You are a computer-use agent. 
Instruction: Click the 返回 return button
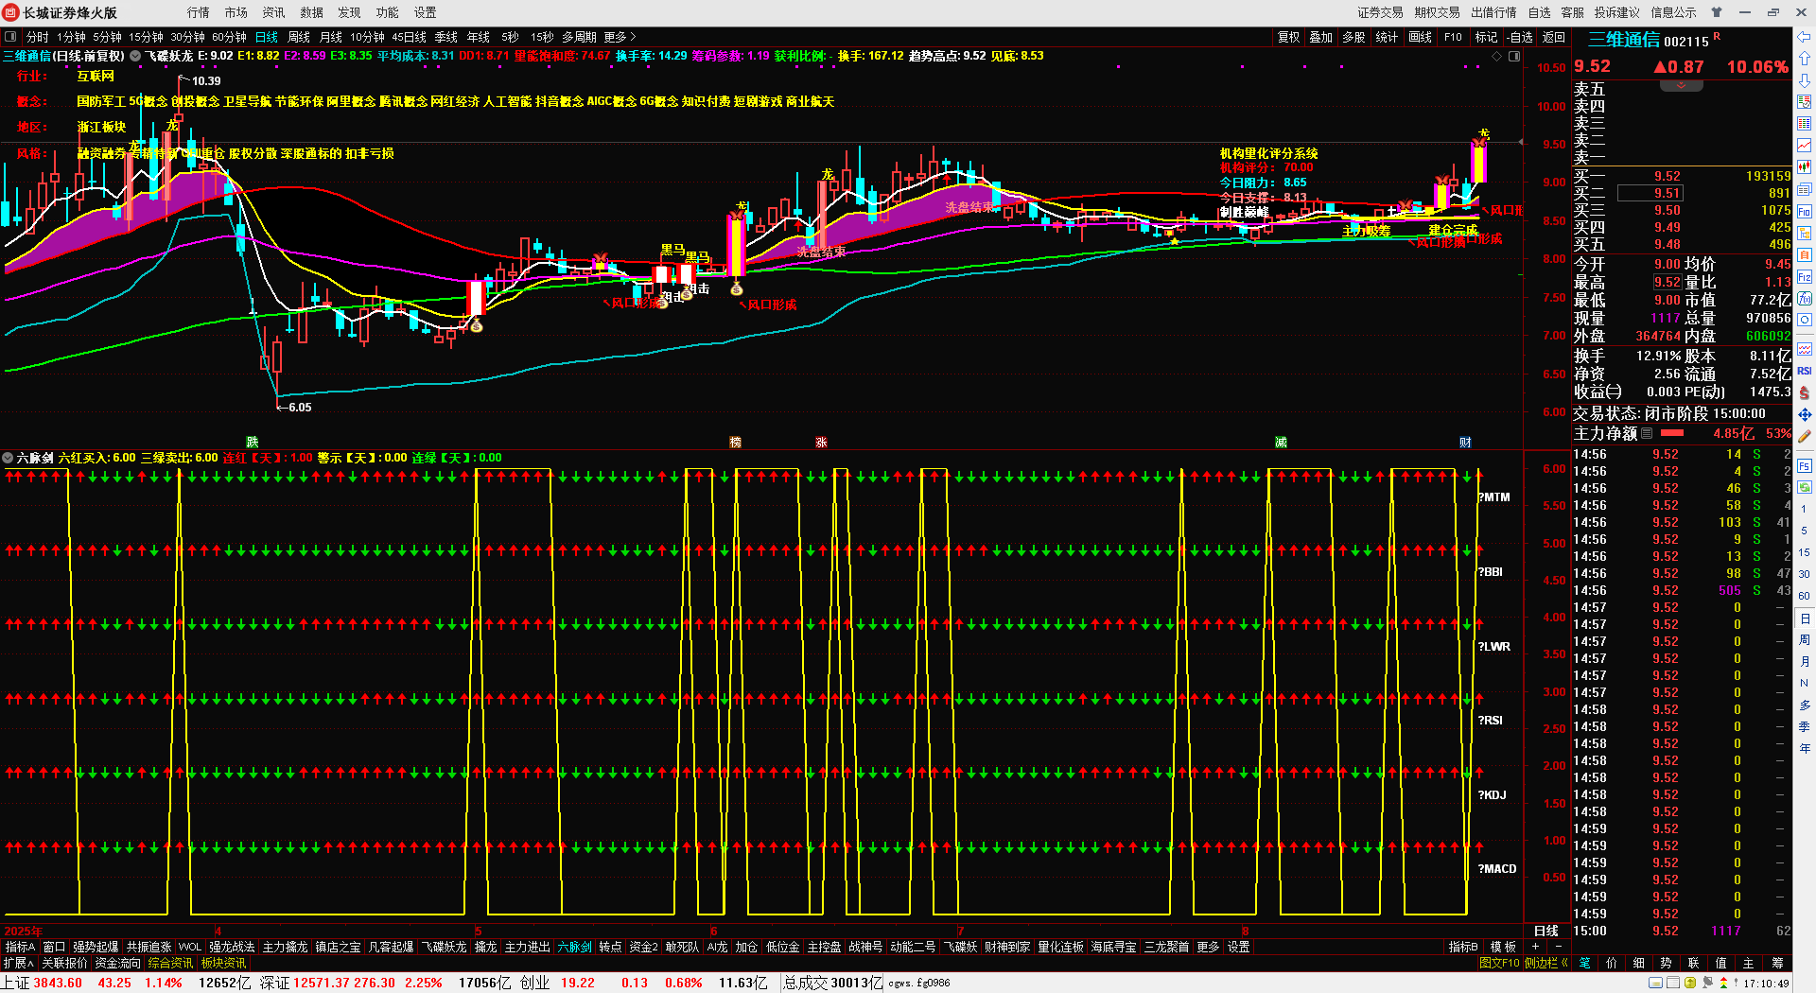(1554, 37)
